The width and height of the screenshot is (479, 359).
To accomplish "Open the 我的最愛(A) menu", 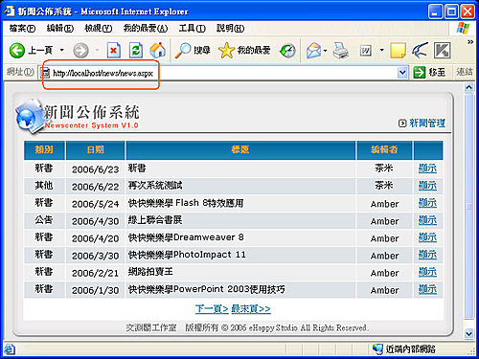I will (146, 29).
